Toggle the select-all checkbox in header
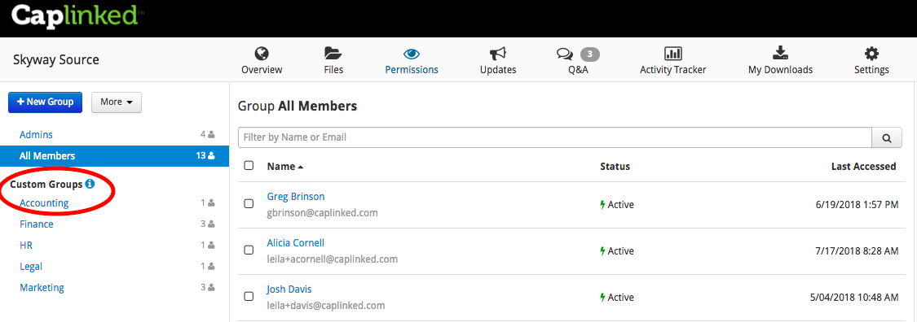The width and height of the screenshot is (917, 322). (249, 166)
